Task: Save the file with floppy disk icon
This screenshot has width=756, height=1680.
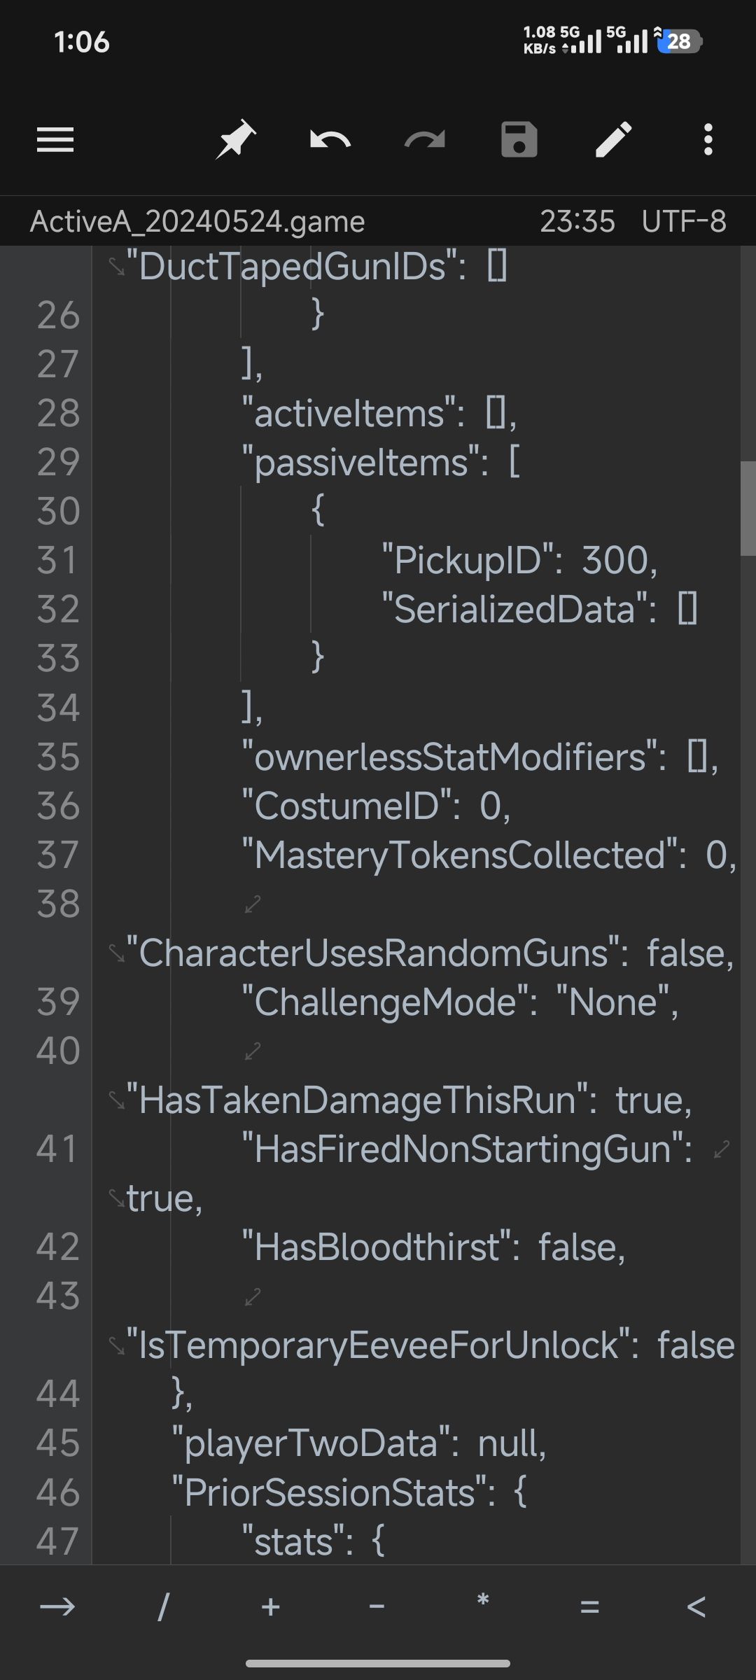Action: point(519,140)
